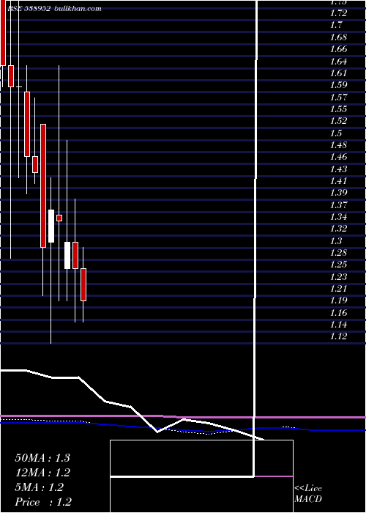Select the red candle body between 1.57 and 1.46
Viewport: 366px width, 513px height.
[27, 124]
